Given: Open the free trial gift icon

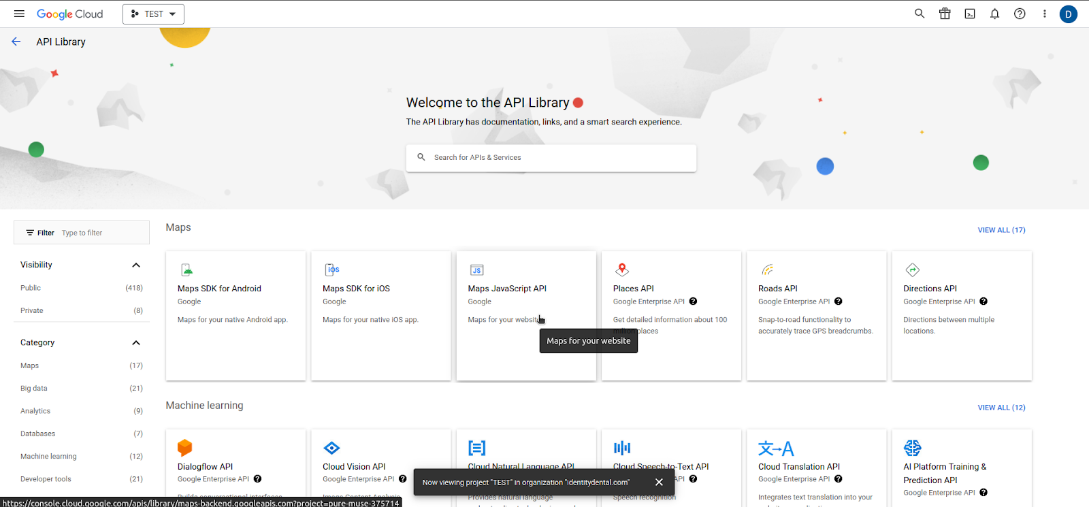Looking at the screenshot, I should (x=945, y=14).
